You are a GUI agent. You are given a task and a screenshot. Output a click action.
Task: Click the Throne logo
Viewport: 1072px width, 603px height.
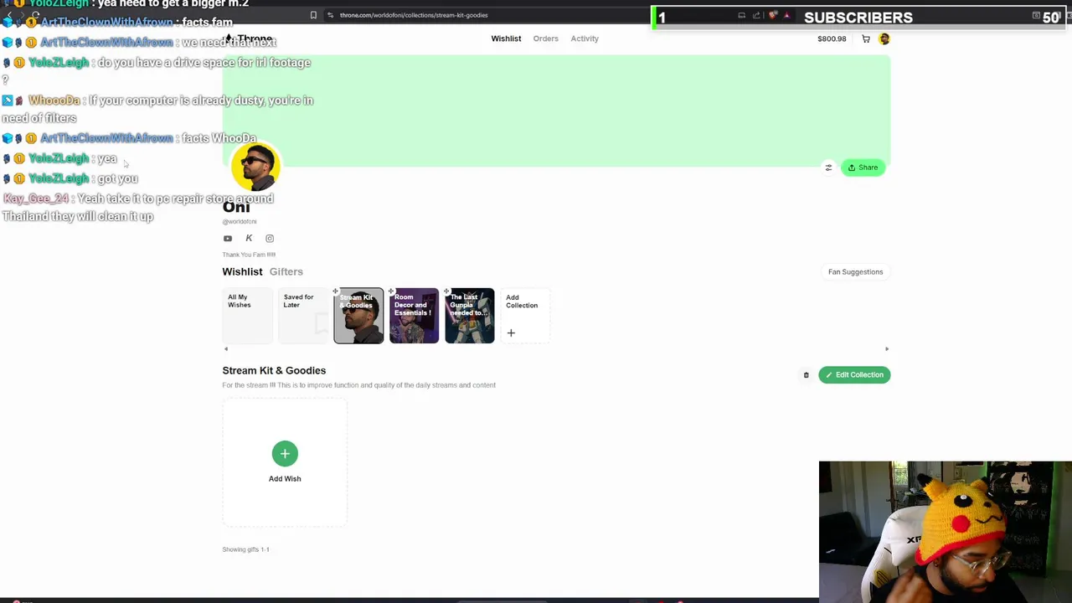pos(249,39)
